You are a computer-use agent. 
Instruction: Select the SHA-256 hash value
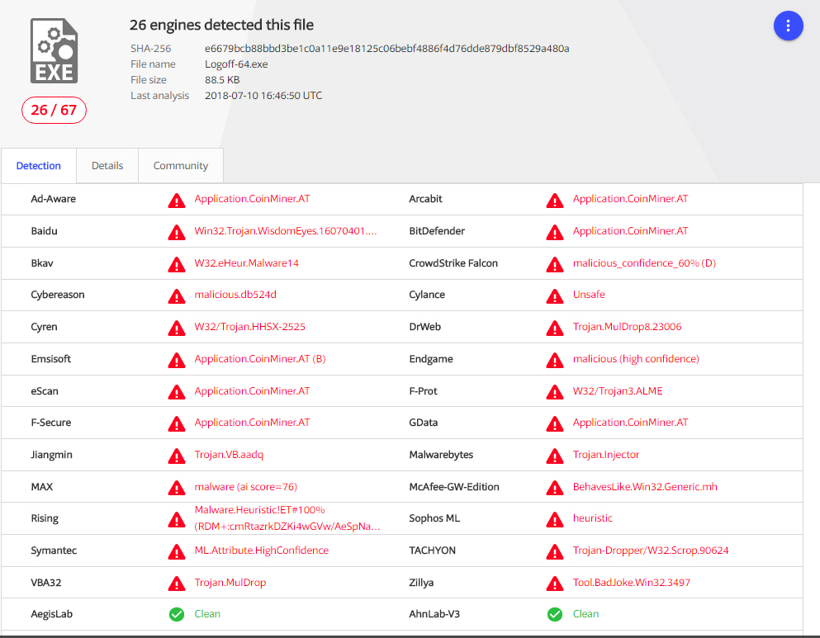[387, 49]
